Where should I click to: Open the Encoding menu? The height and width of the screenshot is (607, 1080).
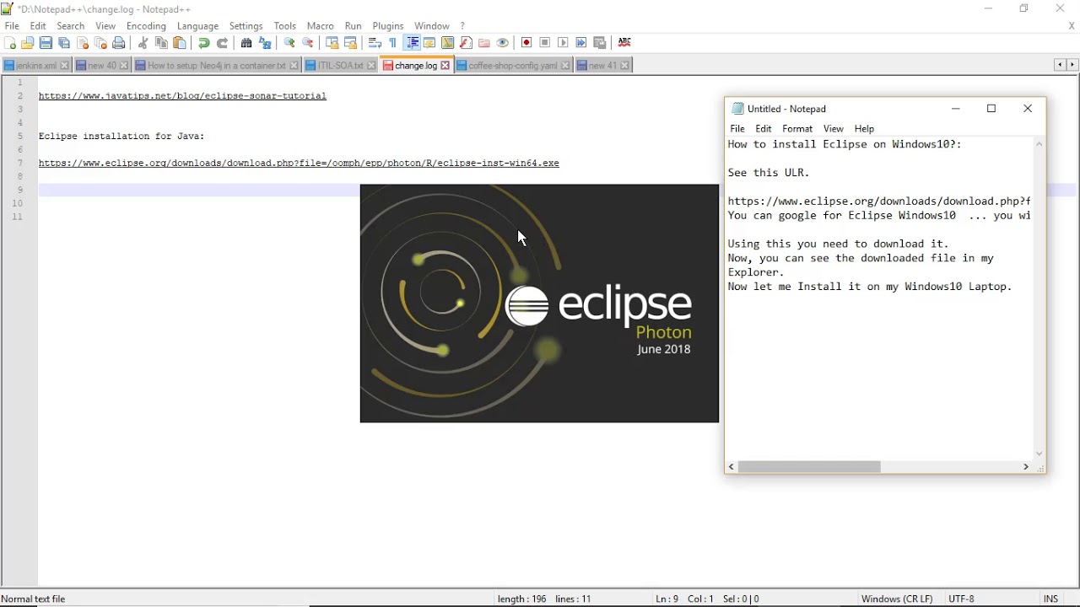[146, 26]
